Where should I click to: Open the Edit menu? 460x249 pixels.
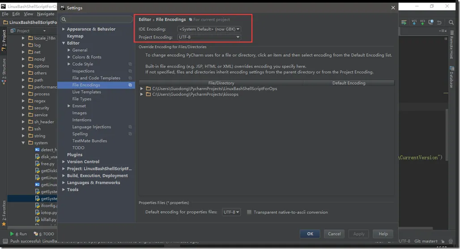16,14
